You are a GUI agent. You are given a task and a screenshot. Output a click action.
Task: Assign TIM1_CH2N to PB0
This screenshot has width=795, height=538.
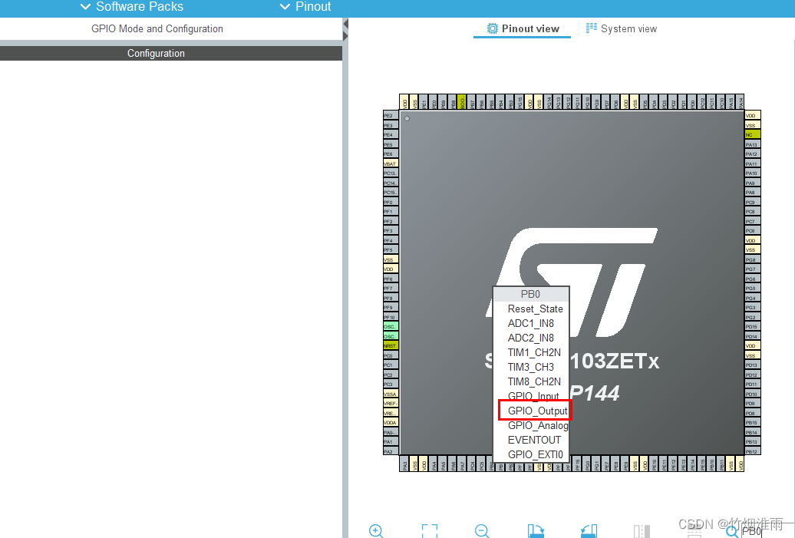tap(531, 352)
